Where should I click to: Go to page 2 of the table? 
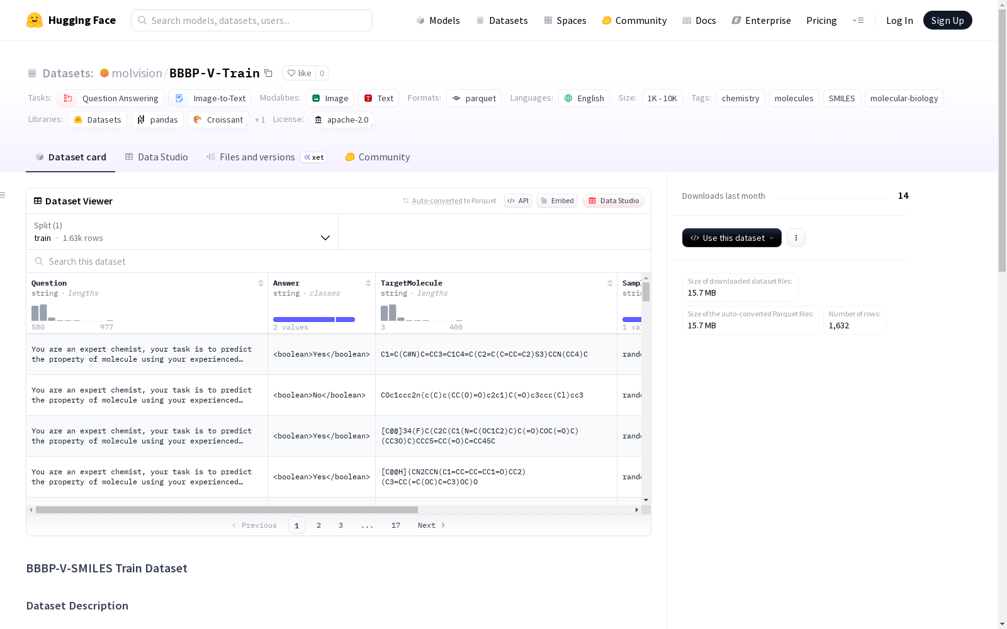(318, 525)
